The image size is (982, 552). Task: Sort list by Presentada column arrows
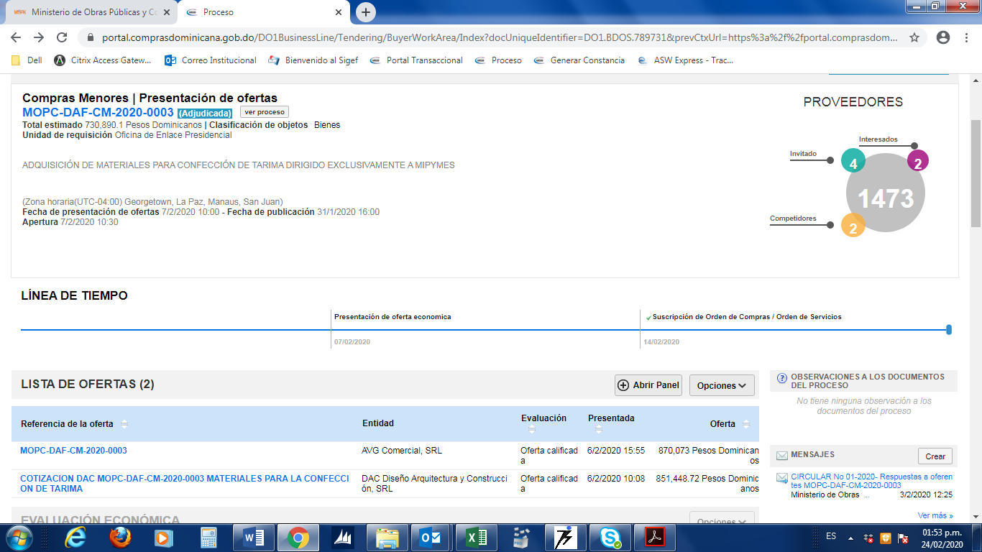click(x=599, y=429)
